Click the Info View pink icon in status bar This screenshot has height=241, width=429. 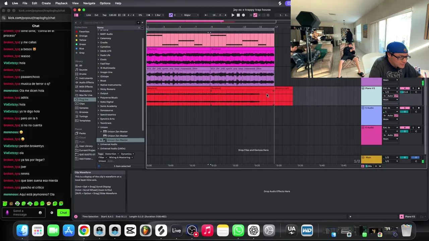click(76, 217)
